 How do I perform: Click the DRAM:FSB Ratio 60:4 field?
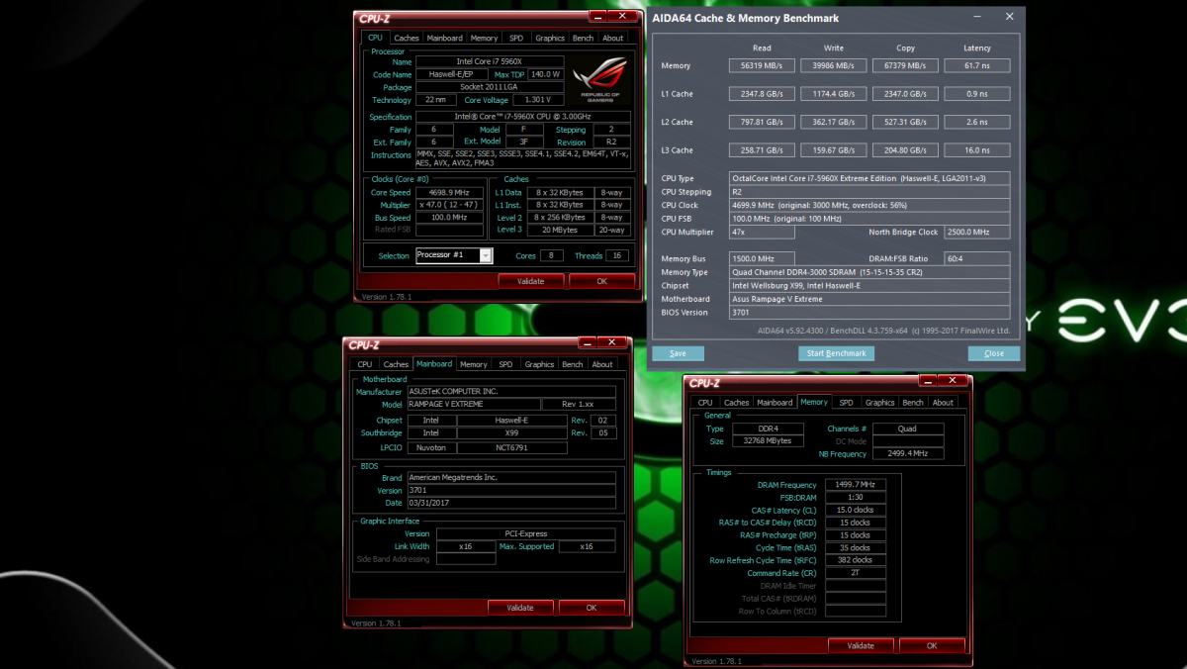977,258
